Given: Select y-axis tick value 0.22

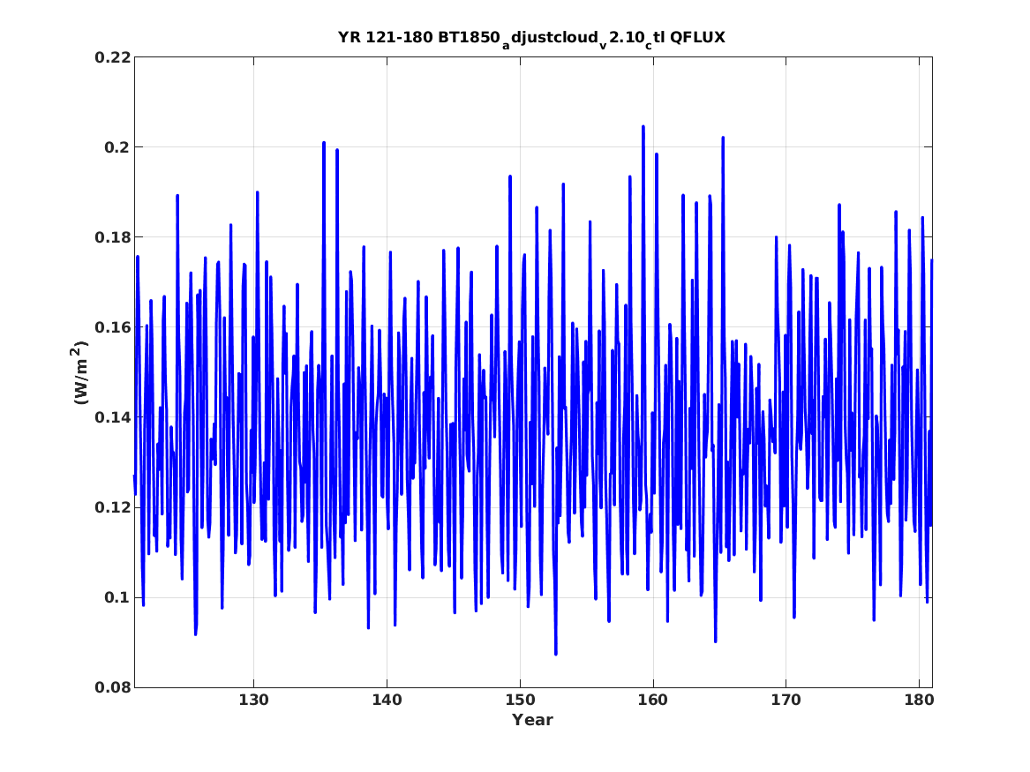Looking at the screenshot, I should 112,57.
